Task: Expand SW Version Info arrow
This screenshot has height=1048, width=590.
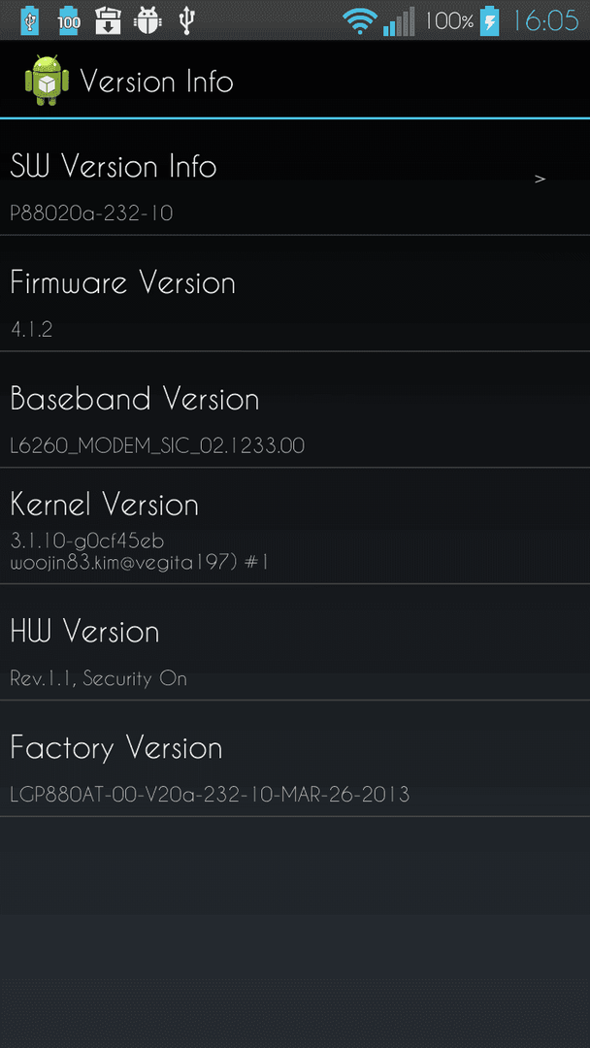Action: coord(541,179)
